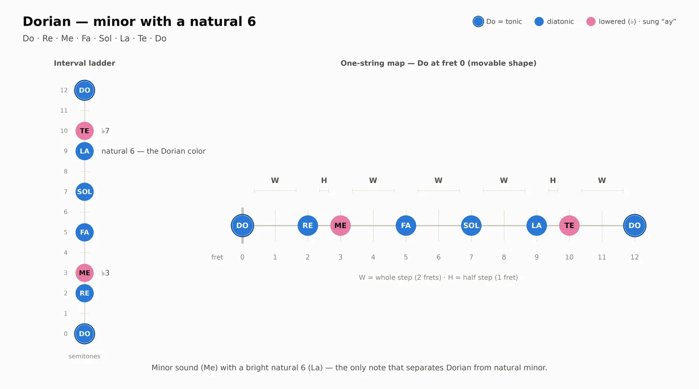Click the Do = tonic legend circle
The height and width of the screenshot is (389, 699).
(478, 21)
